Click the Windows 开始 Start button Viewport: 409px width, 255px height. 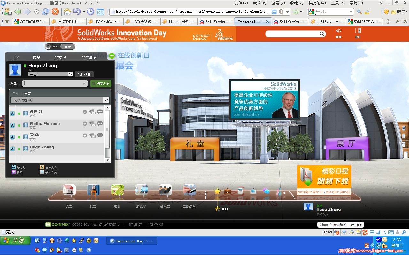[x=15, y=240]
